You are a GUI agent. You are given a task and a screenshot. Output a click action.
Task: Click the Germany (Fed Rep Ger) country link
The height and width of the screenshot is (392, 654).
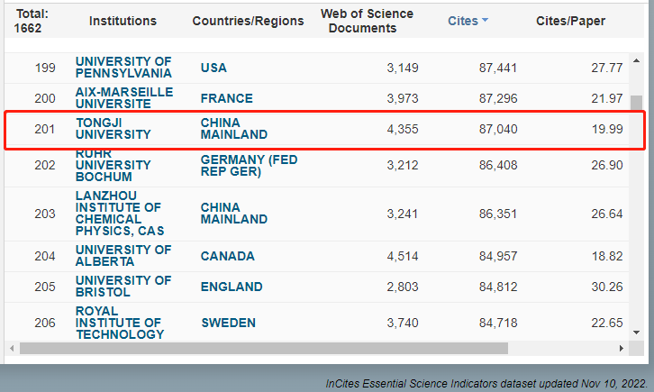tap(249, 166)
